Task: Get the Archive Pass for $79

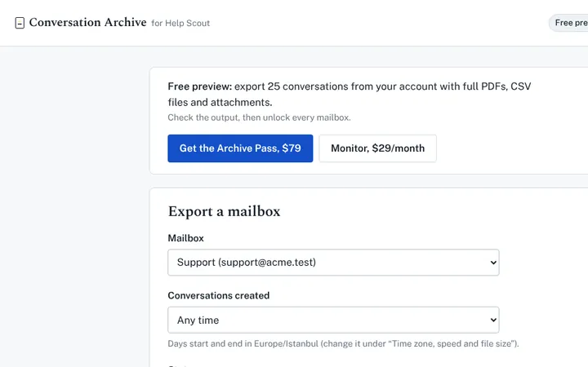Action: pos(240,148)
